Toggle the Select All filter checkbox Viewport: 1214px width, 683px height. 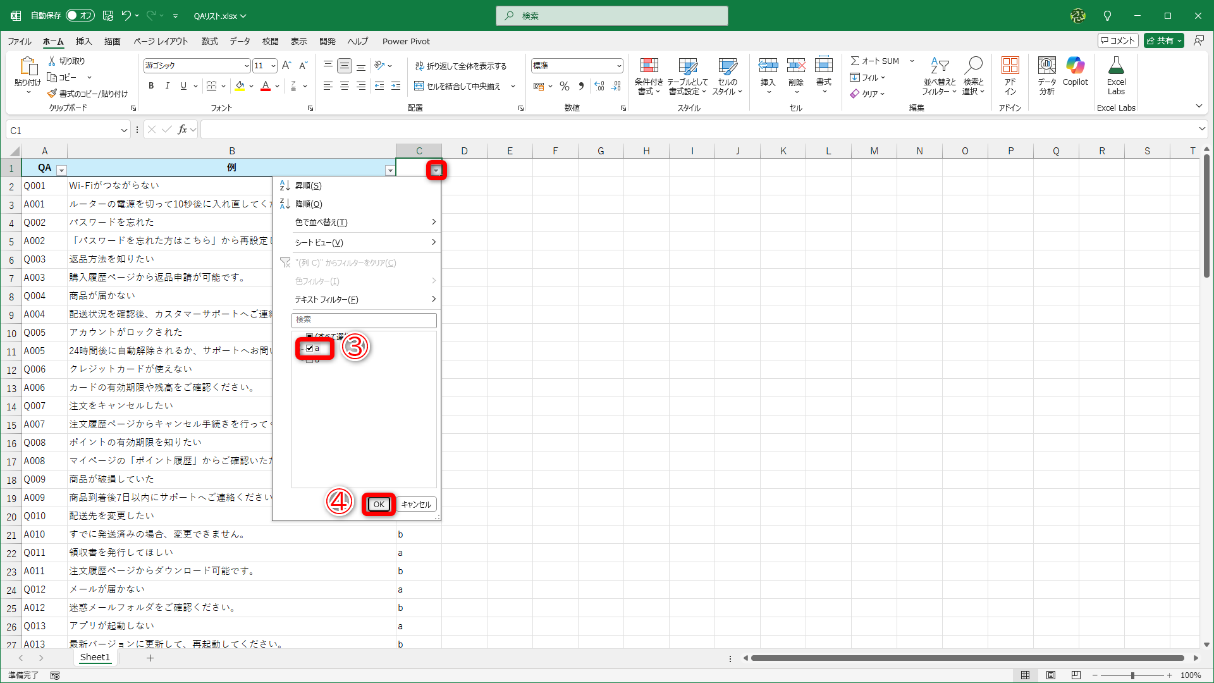[x=309, y=336]
